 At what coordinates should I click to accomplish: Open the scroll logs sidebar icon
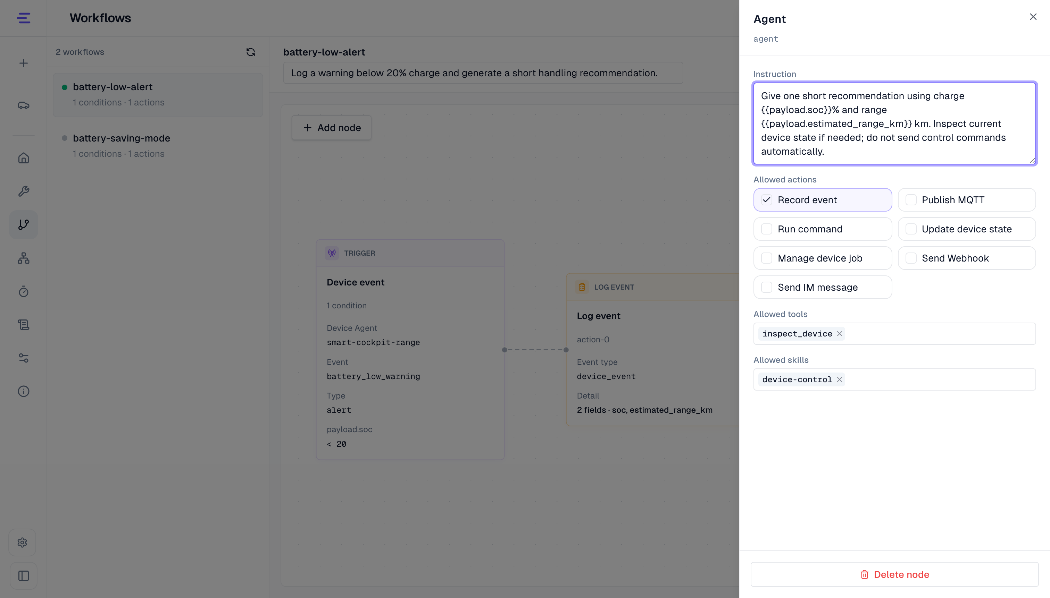[23, 324]
